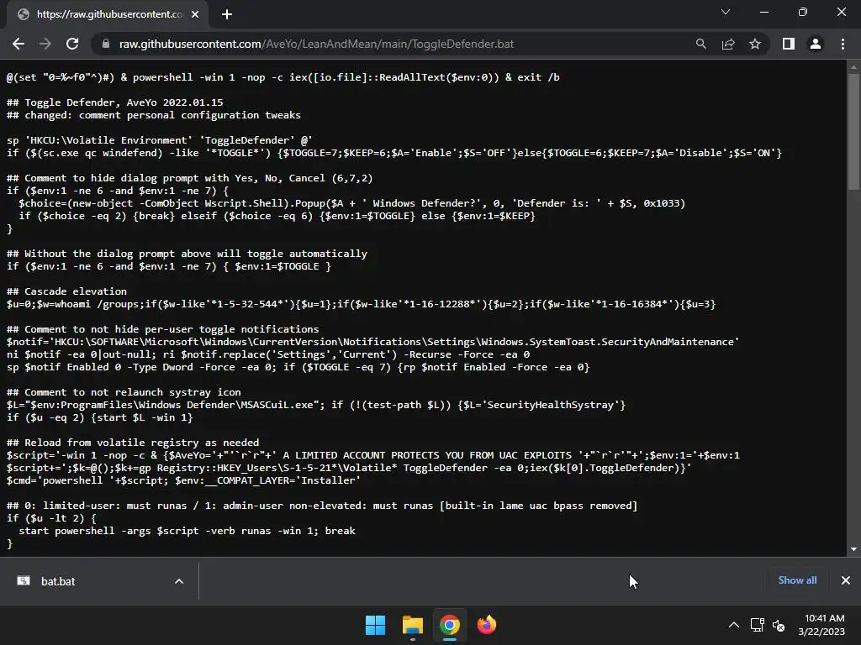Open Chrome side panel

pyautogui.click(x=789, y=44)
